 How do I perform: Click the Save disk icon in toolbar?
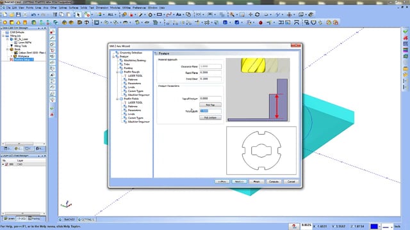[19, 15]
